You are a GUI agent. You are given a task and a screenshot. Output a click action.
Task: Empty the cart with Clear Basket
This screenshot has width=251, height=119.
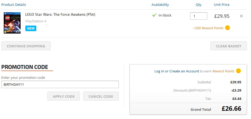click(x=229, y=46)
